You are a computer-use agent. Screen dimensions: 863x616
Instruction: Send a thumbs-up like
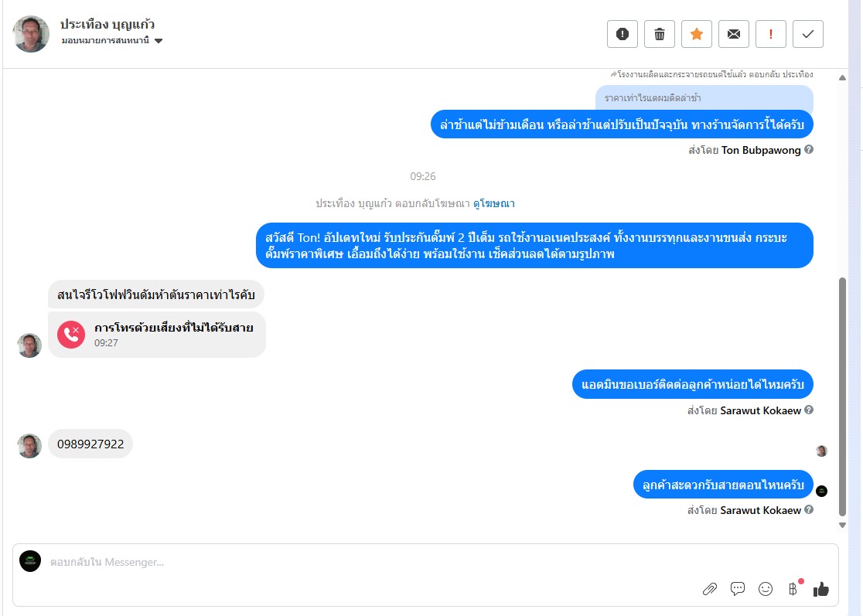pyautogui.click(x=821, y=589)
